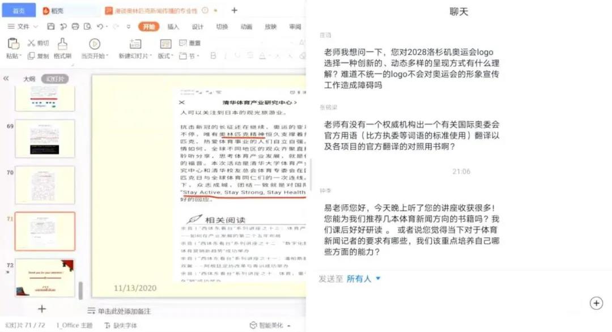Click the export-to-PDF icon beside Save
The height and width of the screenshot is (332, 612).
[x=63, y=26]
